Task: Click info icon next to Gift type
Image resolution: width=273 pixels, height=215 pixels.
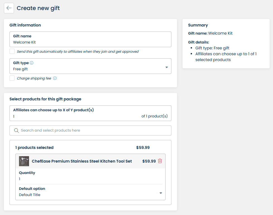Action: tap(32, 63)
